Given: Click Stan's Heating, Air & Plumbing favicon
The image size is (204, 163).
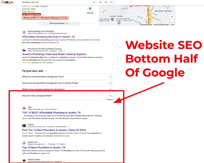Looking at the screenshot, I should point(24,32).
